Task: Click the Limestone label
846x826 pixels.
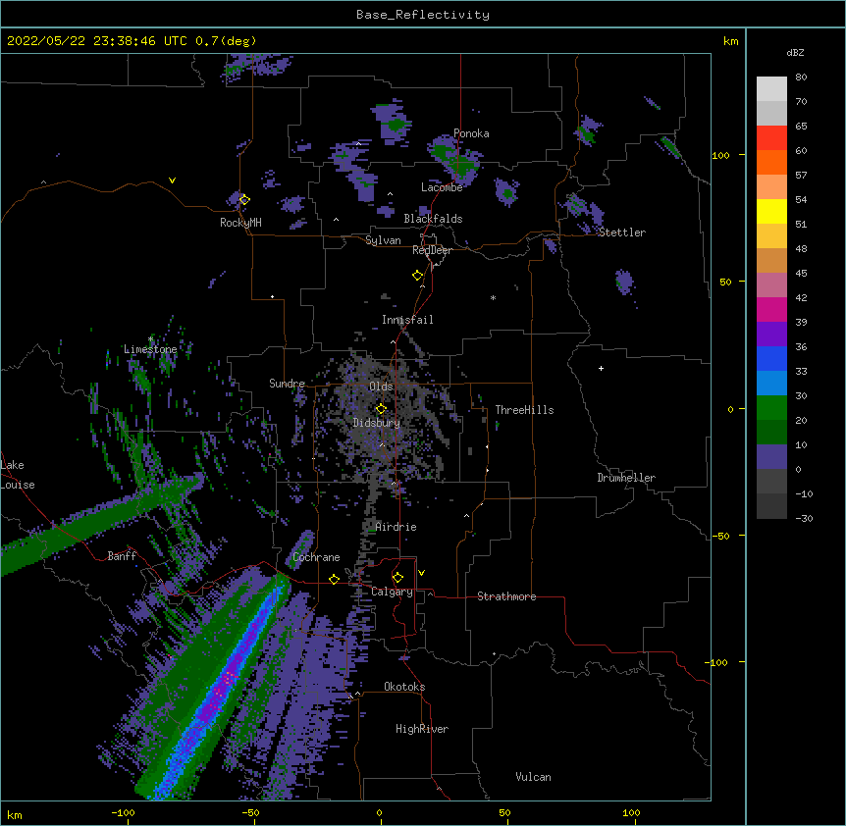Action: pos(150,349)
